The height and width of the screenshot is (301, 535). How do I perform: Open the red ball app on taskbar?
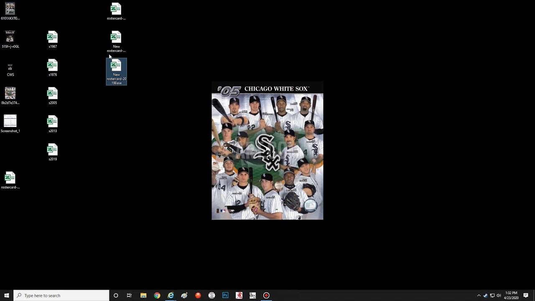198,296
